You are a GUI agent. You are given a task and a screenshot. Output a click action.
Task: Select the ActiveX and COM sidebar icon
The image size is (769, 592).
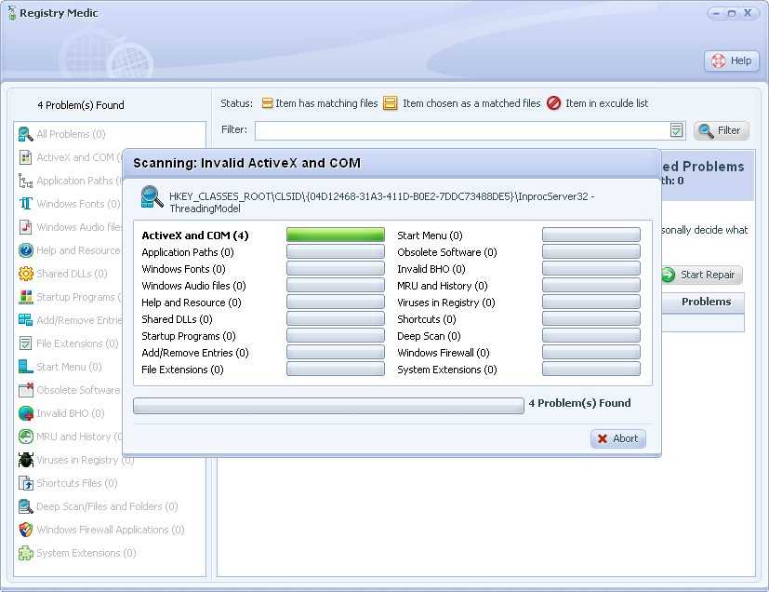pyautogui.click(x=25, y=157)
